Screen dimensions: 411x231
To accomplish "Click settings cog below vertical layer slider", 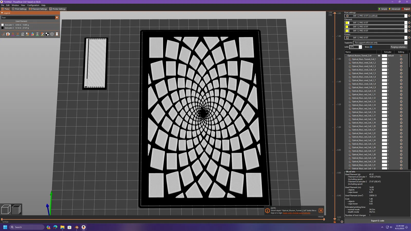I will [x=342, y=222].
